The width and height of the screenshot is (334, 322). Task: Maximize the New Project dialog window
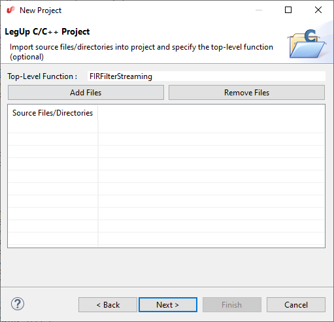(x=288, y=10)
